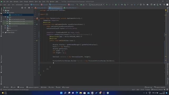
Task: Open the Profile app gauge icon
Action: [122, 5]
